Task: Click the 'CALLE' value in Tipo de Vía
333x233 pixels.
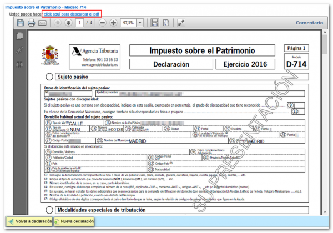Action: 76,124
